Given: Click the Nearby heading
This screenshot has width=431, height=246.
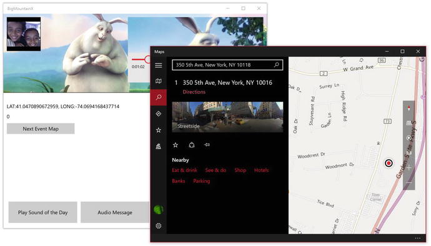Looking at the screenshot, I should [x=181, y=160].
